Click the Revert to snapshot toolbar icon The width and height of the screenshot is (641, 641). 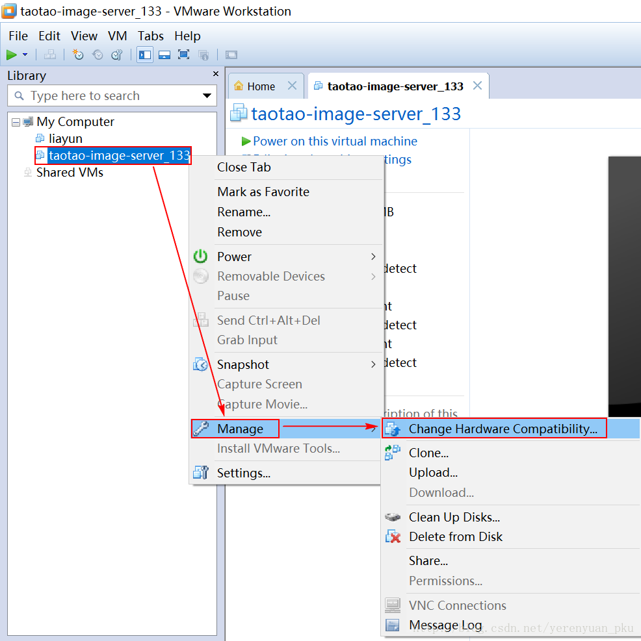click(98, 55)
